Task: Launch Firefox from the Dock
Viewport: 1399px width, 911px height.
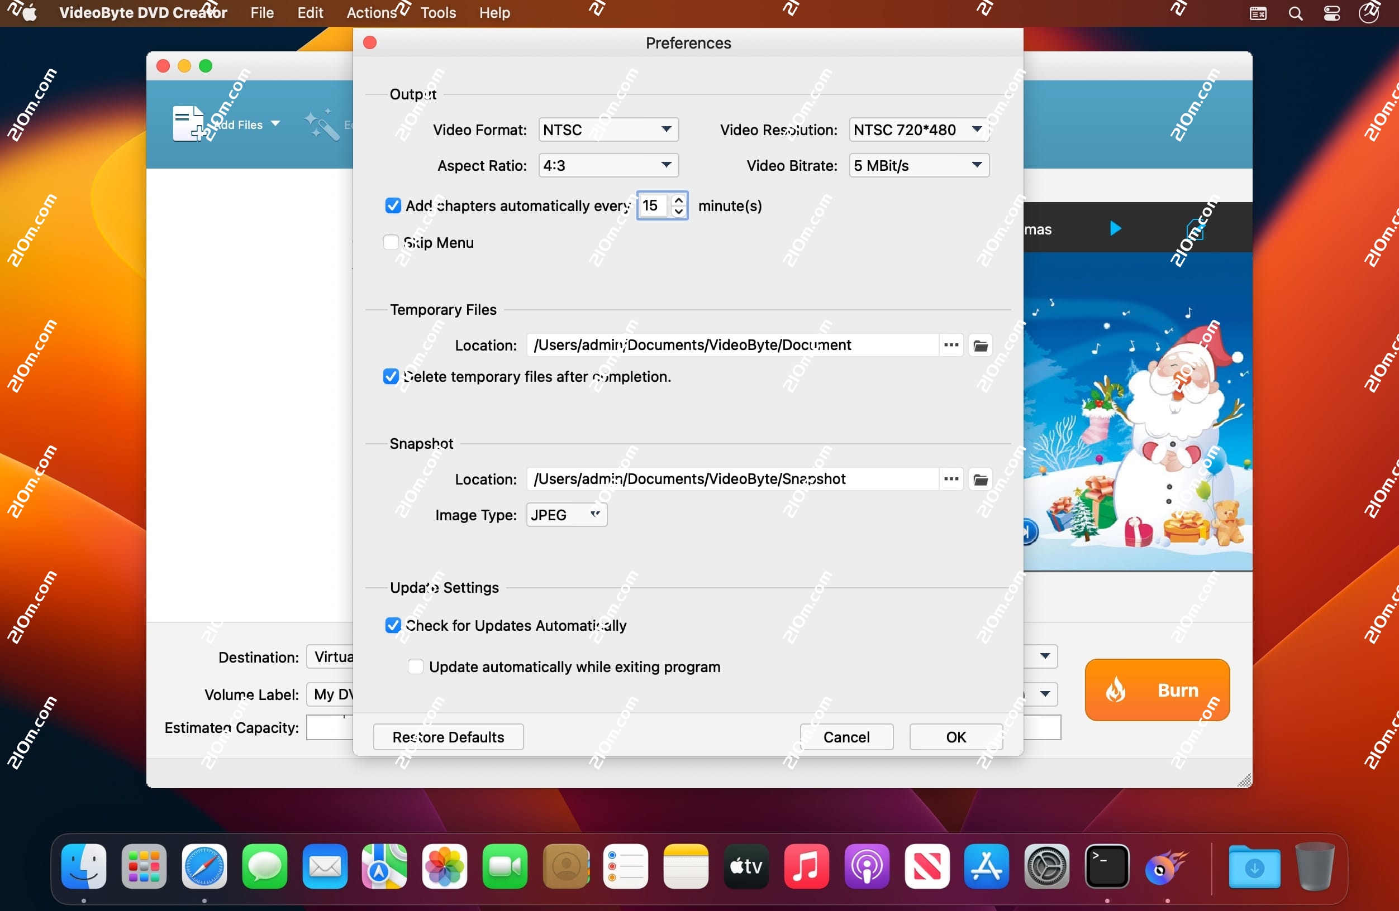Action: (1168, 867)
